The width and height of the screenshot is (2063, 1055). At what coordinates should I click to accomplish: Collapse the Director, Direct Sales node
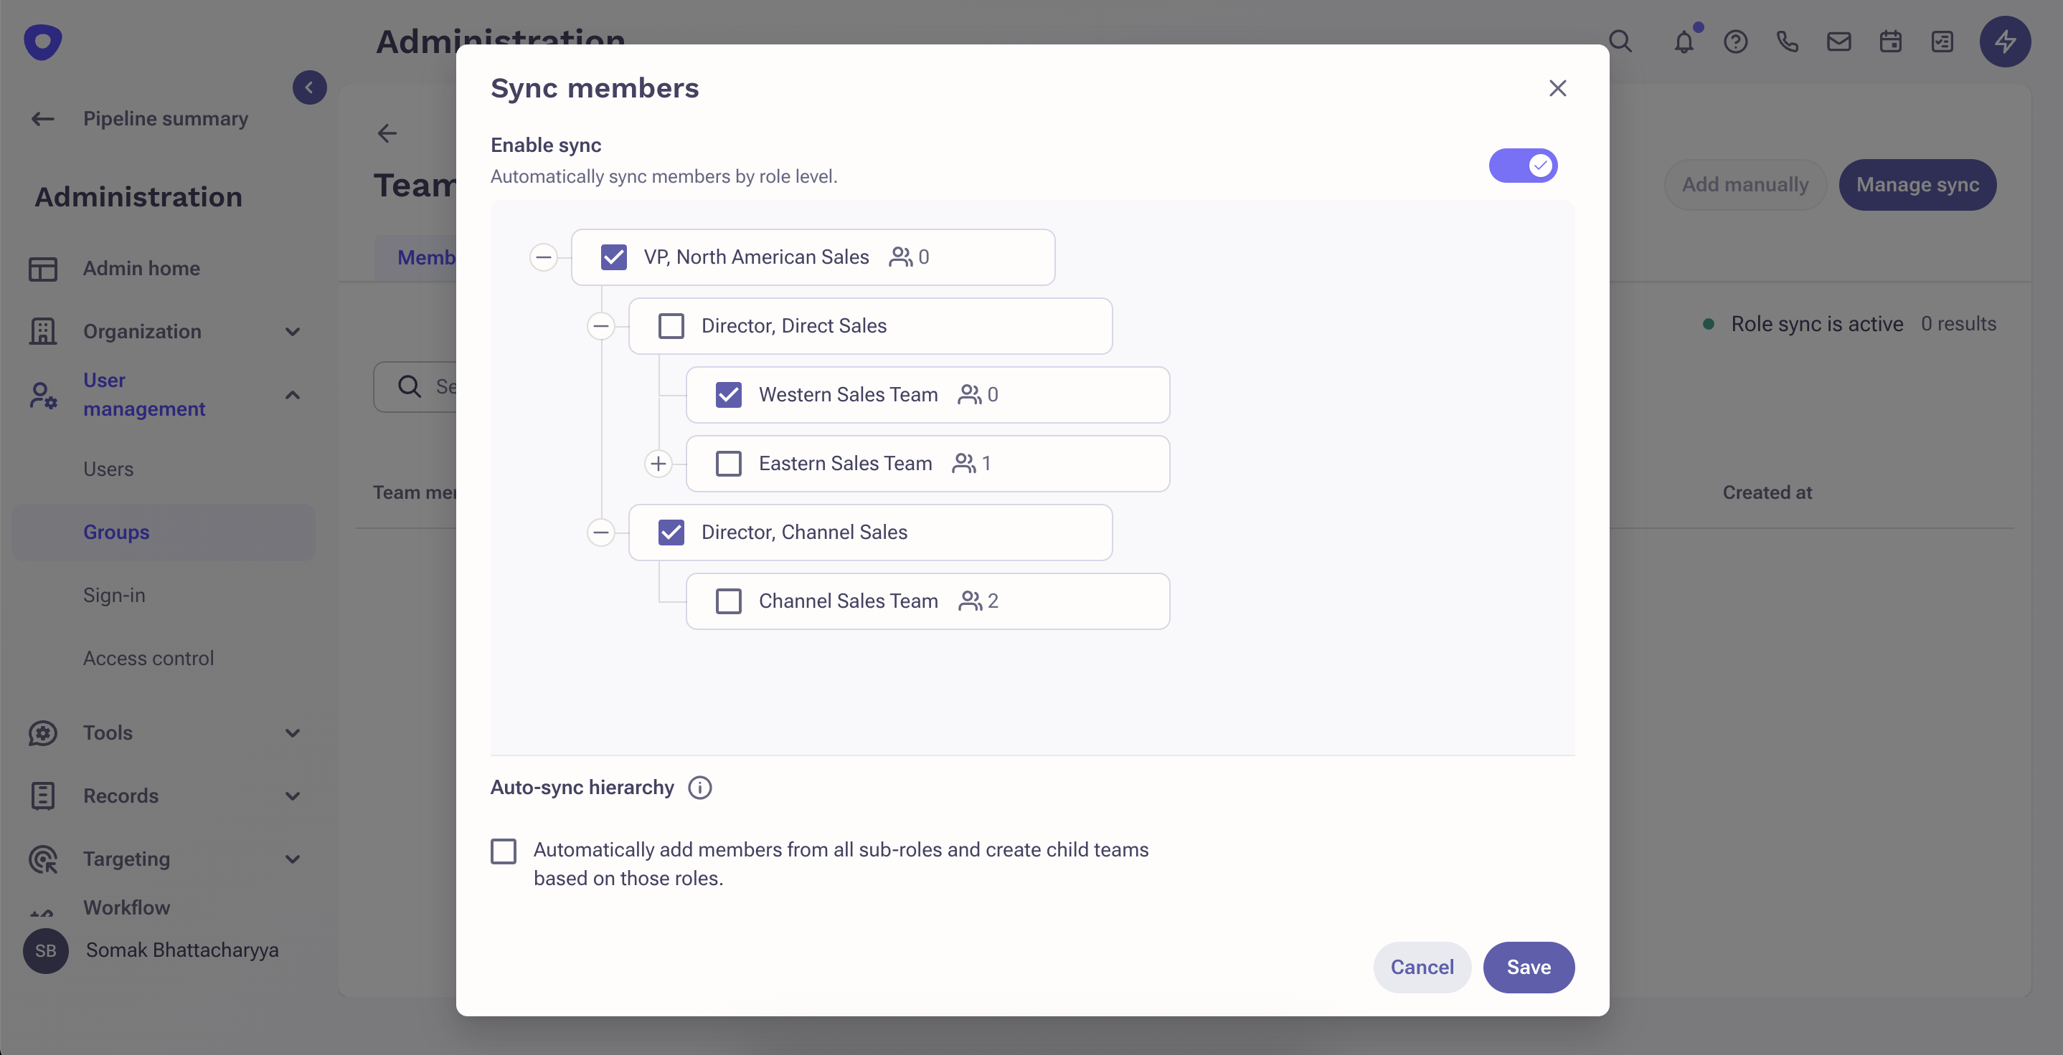pyautogui.click(x=600, y=326)
